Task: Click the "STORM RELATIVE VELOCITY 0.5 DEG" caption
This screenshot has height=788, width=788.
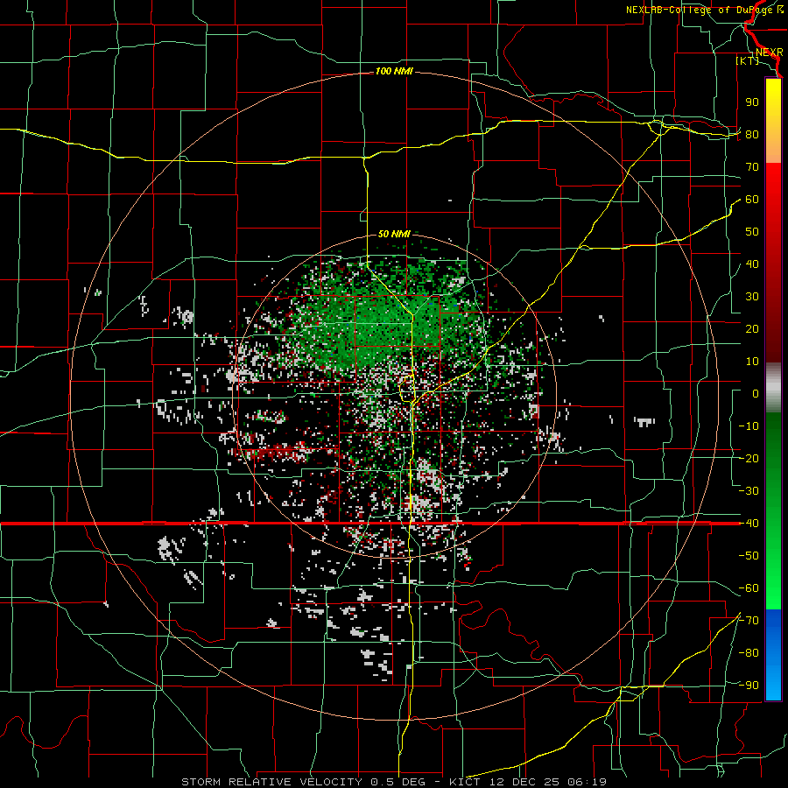Action: point(304,782)
